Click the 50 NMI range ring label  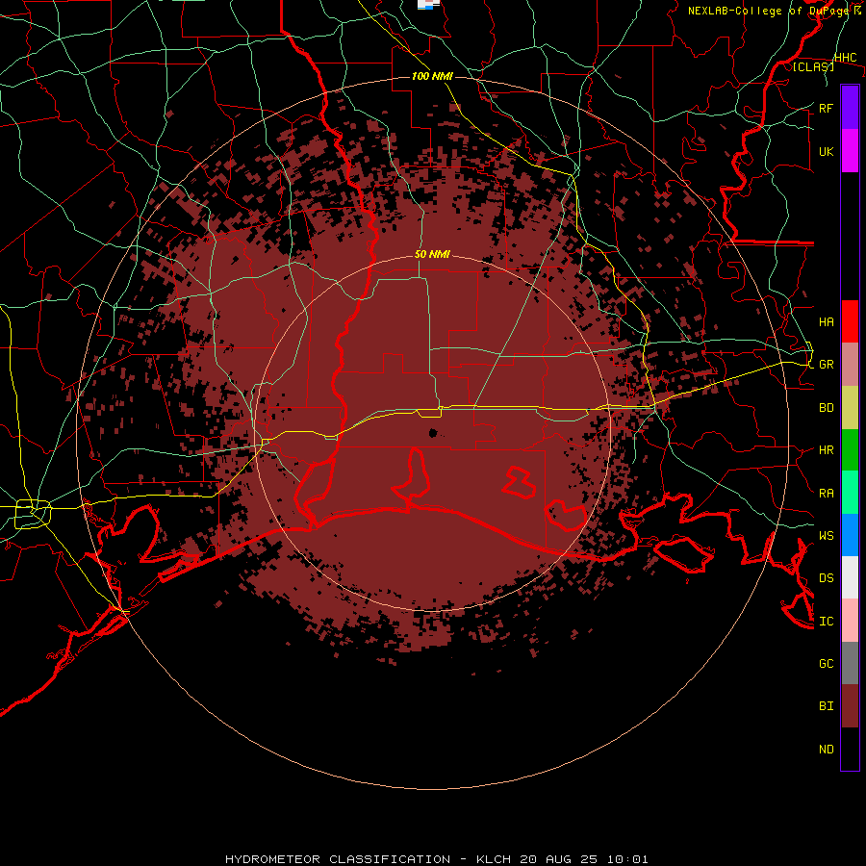(432, 254)
